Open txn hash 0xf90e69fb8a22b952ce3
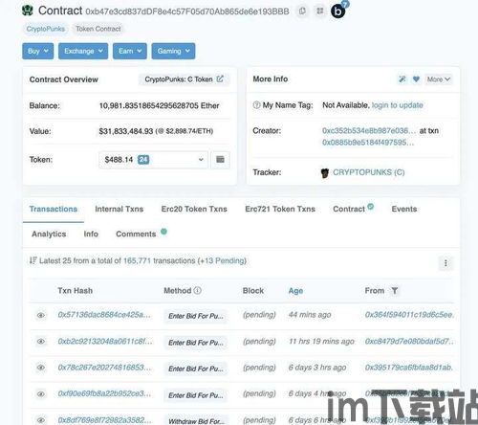 click(x=104, y=393)
